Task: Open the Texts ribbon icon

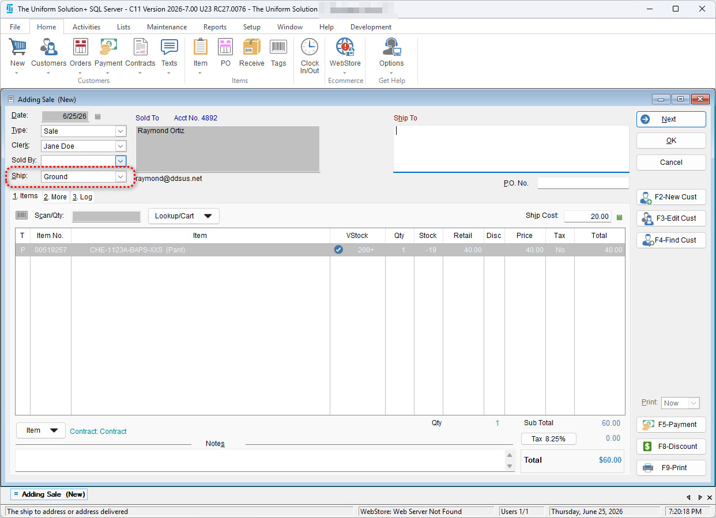Action: tap(169, 47)
